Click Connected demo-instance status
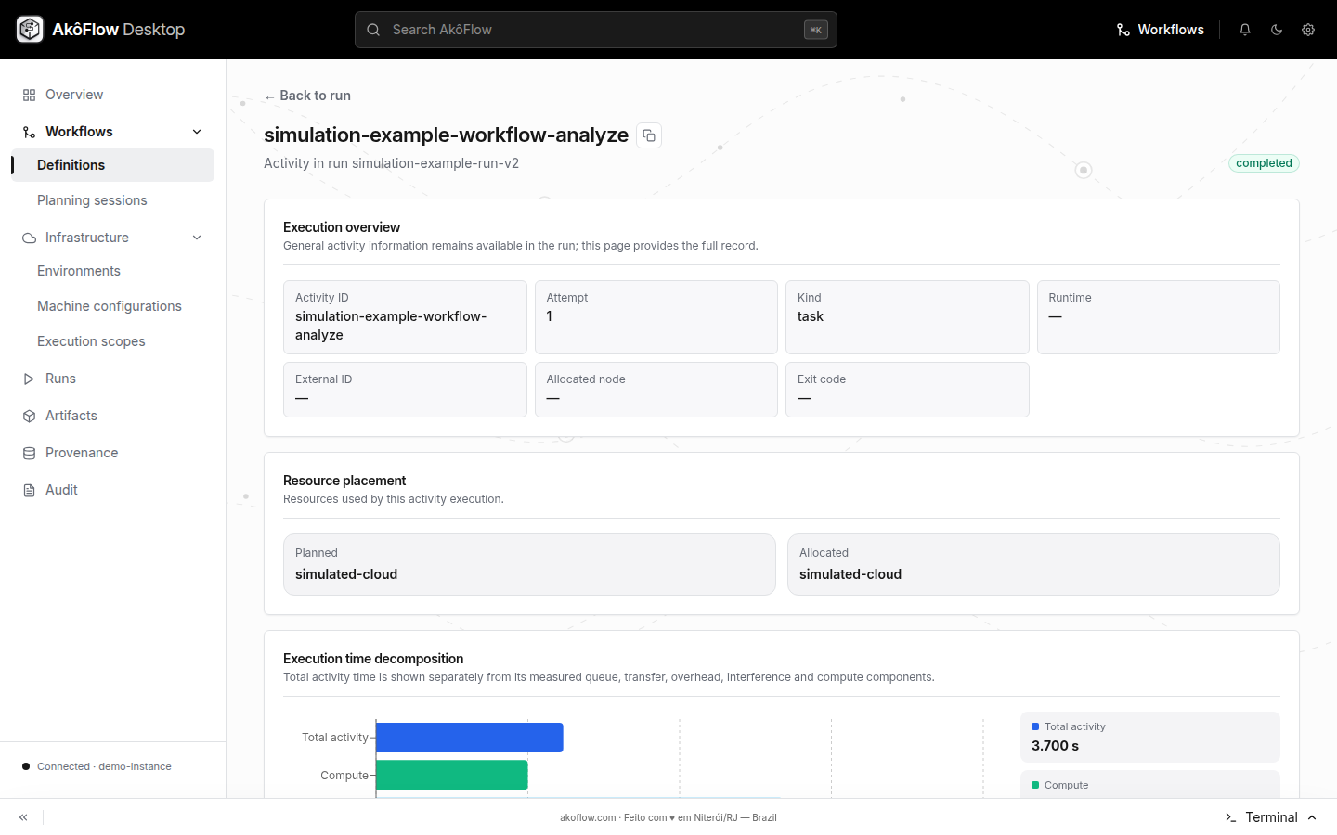The width and height of the screenshot is (1337, 835). [x=97, y=766]
